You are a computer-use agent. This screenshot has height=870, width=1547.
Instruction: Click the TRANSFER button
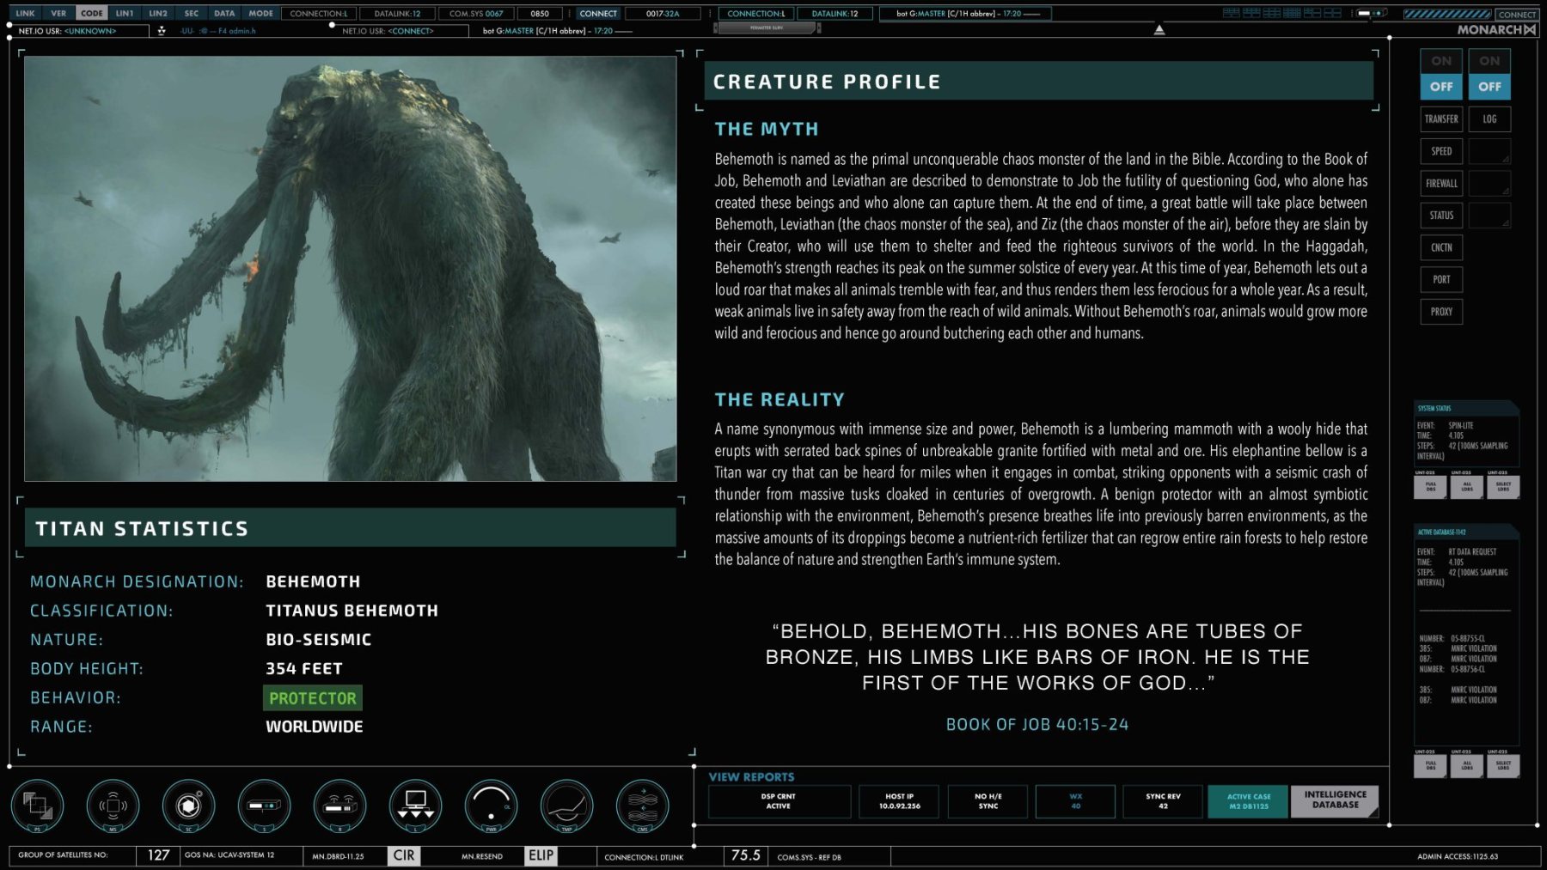click(1441, 119)
